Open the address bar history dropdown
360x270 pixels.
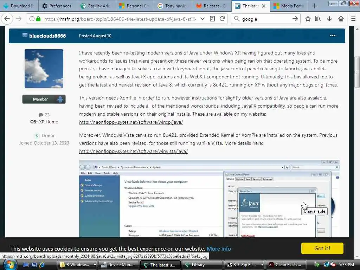(x=202, y=19)
